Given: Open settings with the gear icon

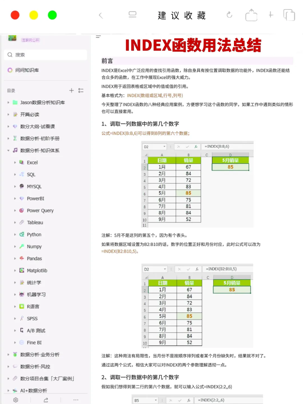Looking at the screenshot, I should click(x=16, y=400).
